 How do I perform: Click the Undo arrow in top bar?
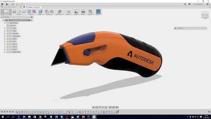17,4
